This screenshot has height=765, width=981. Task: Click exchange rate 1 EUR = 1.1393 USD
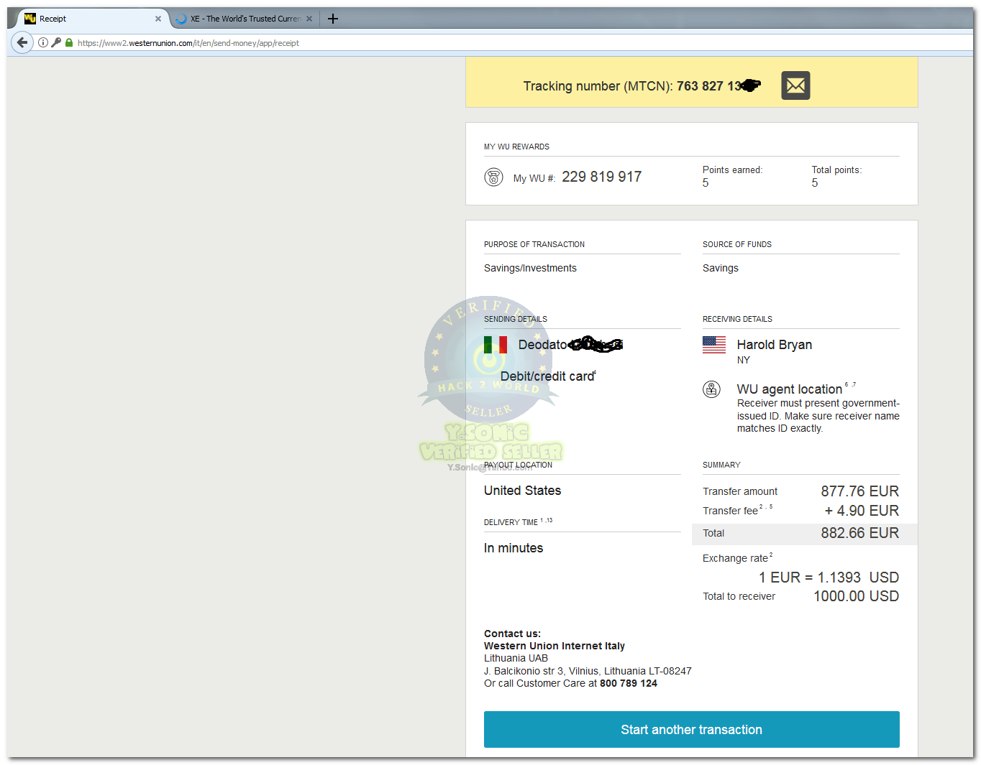(x=829, y=578)
